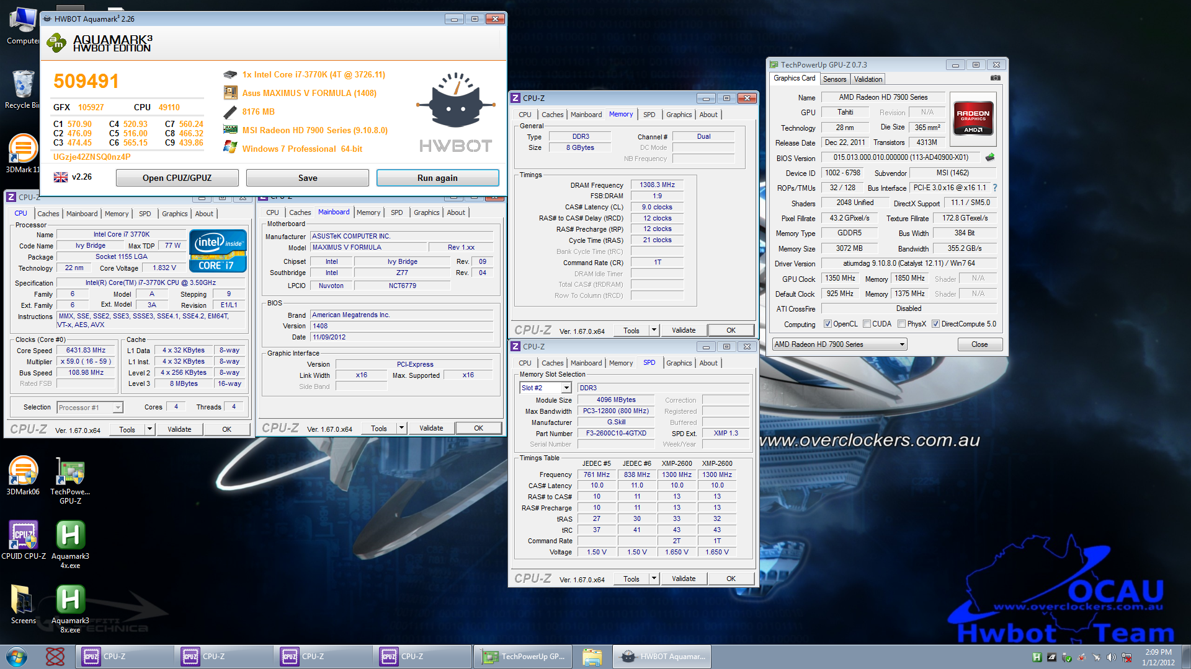The image size is (1191, 669).
Task: Open the 3DMark06 desktop shortcut
Action: (x=23, y=475)
